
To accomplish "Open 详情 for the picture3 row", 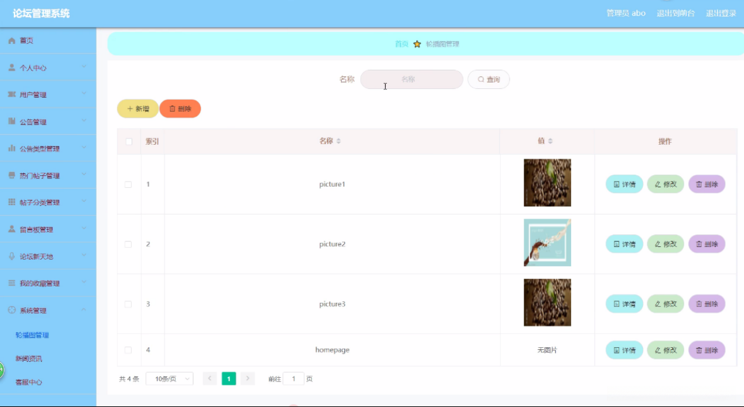I will [625, 304].
